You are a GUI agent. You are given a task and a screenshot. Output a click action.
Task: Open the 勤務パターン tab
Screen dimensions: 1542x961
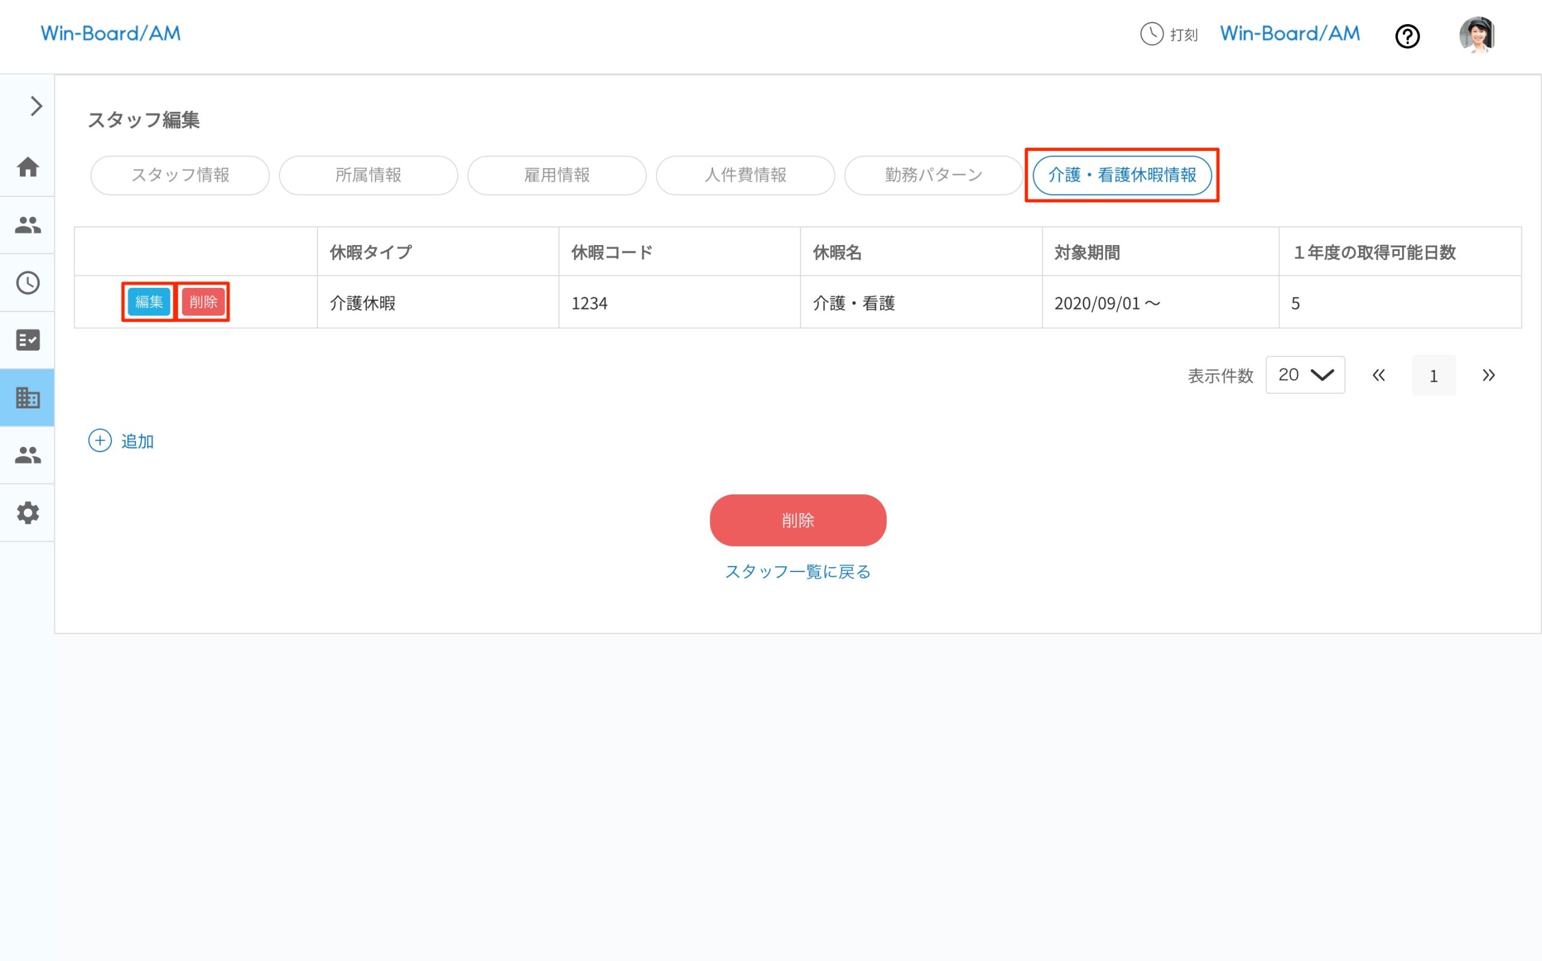click(932, 175)
